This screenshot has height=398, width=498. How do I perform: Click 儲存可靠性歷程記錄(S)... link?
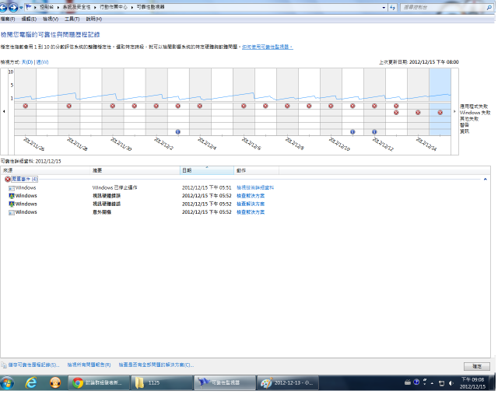point(33,367)
